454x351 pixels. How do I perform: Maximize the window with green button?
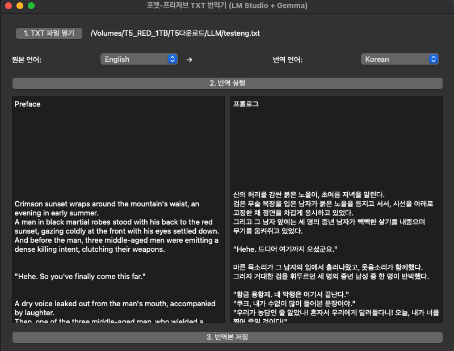[x=31, y=6]
